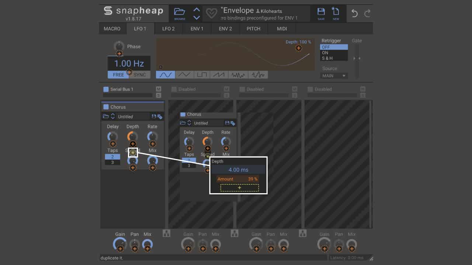Click the New patch icon
The height and width of the screenshot is (265, 472).
(336, 12)
